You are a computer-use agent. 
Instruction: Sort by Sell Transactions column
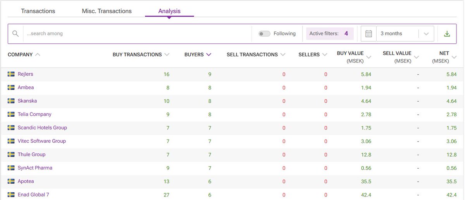coord(256,55)
